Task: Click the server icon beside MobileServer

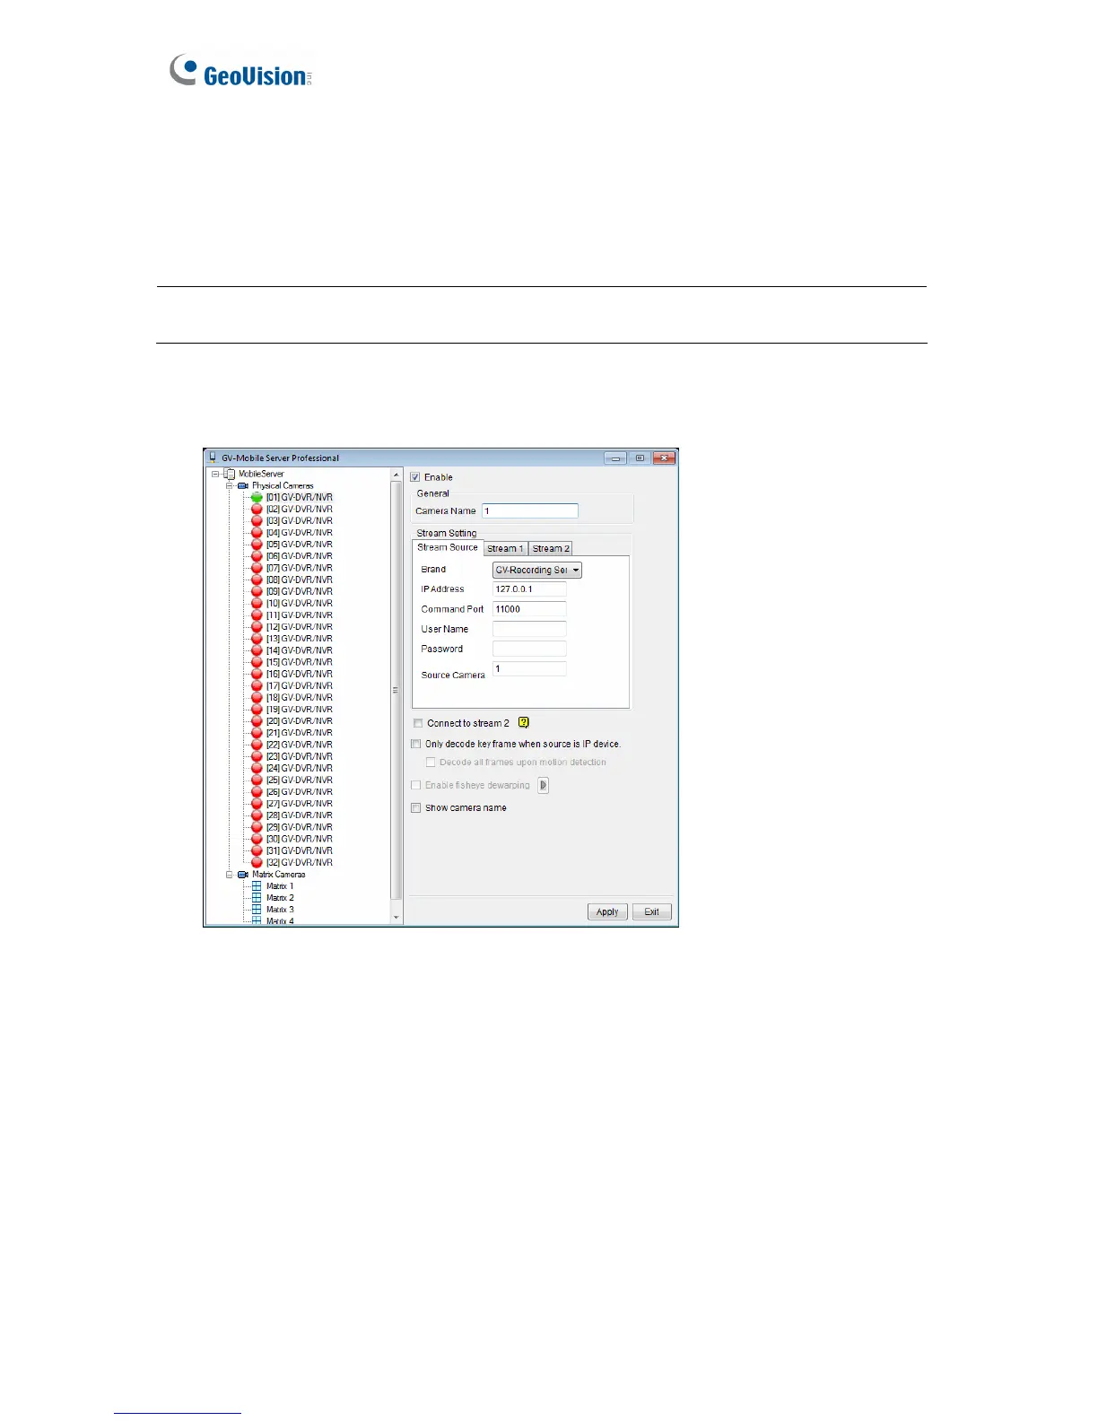Action: pos(230,474)
